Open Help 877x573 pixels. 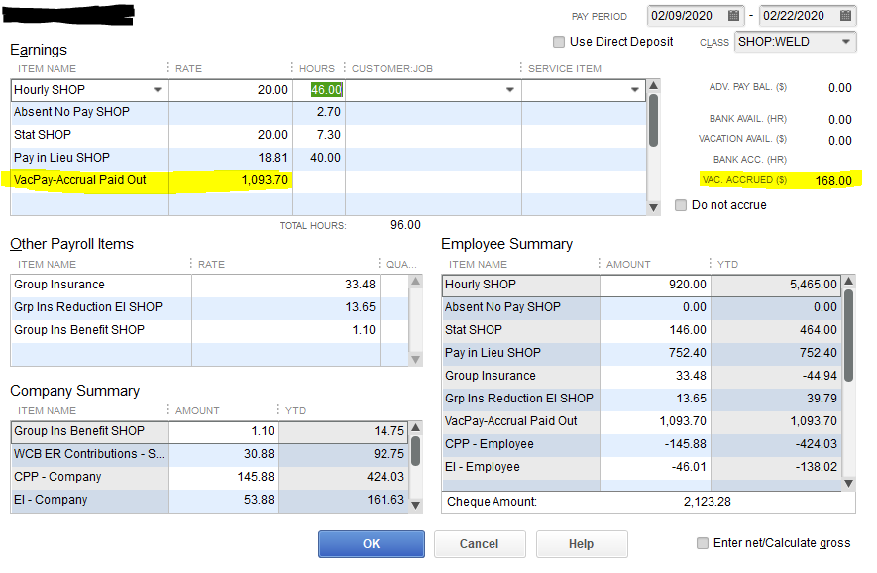582,543
